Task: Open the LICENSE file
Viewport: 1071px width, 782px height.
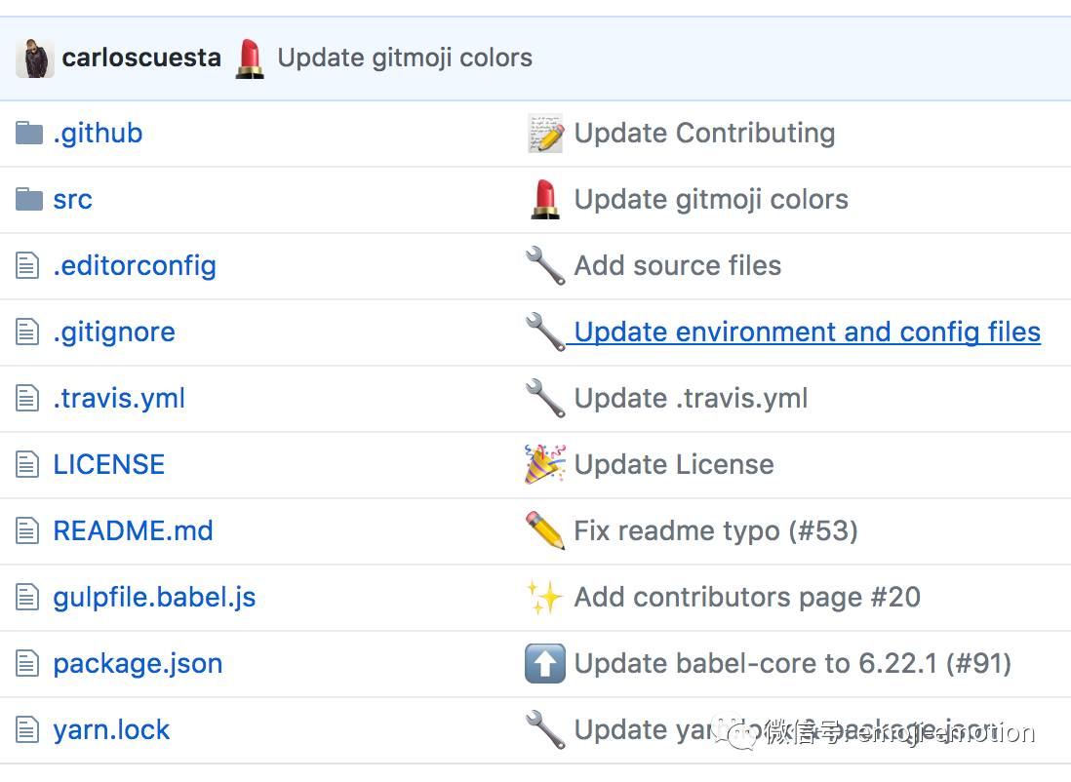Action: (x=108, y=464)
